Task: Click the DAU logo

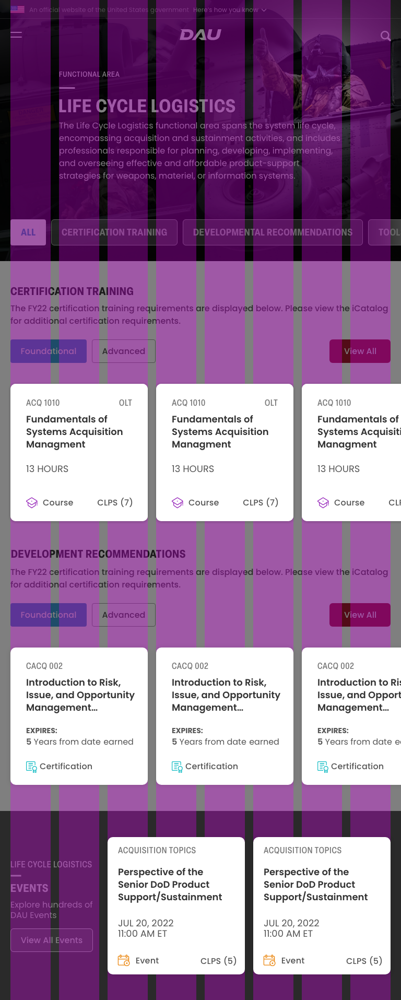Action: click(x=200, y=35)
